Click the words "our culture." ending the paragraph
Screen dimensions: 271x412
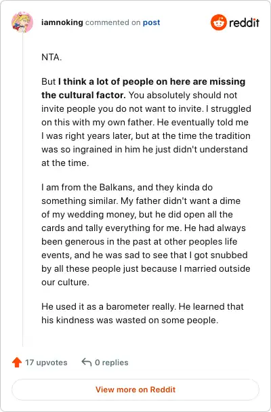(66, 282)
